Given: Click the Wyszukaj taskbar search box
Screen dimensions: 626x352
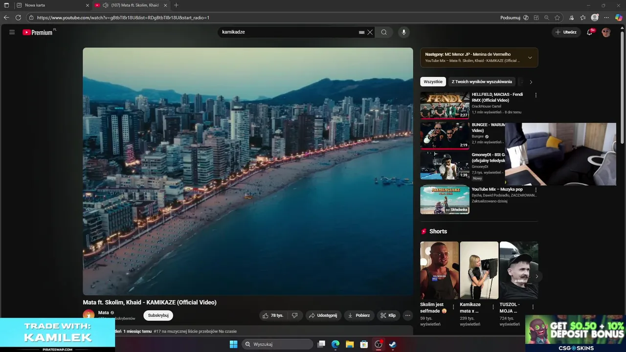Looking at the screenshot, I should tap(277, 344).
